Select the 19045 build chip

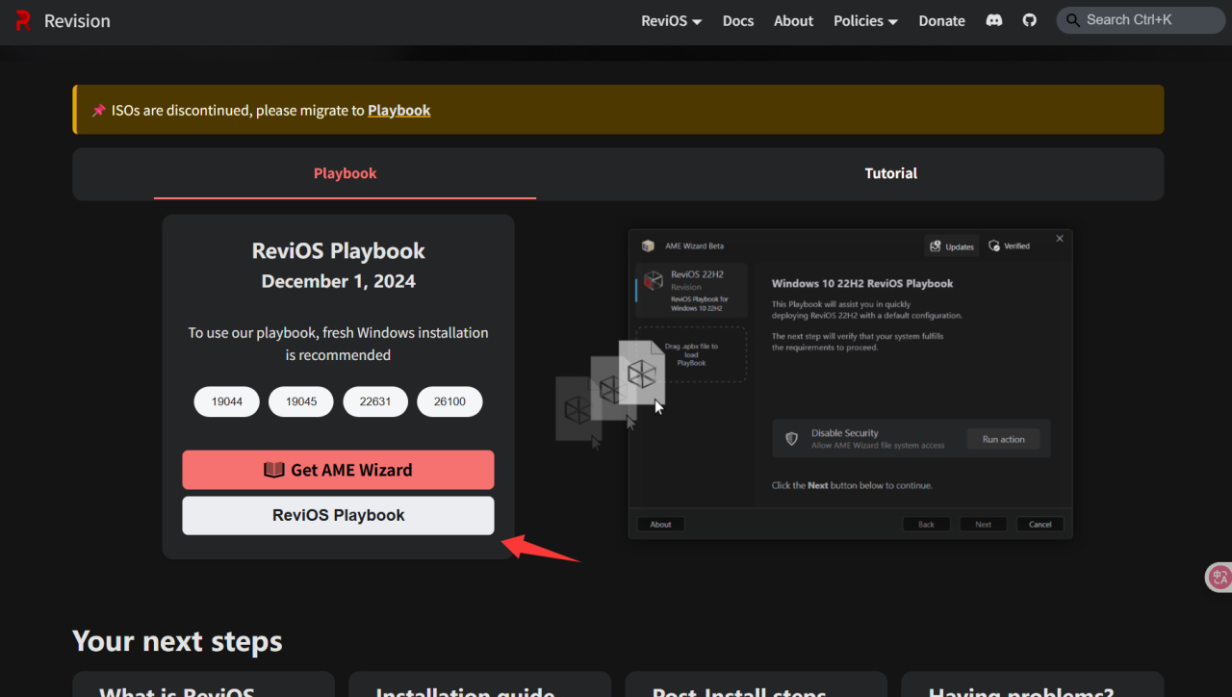click(x=301, y=401)
